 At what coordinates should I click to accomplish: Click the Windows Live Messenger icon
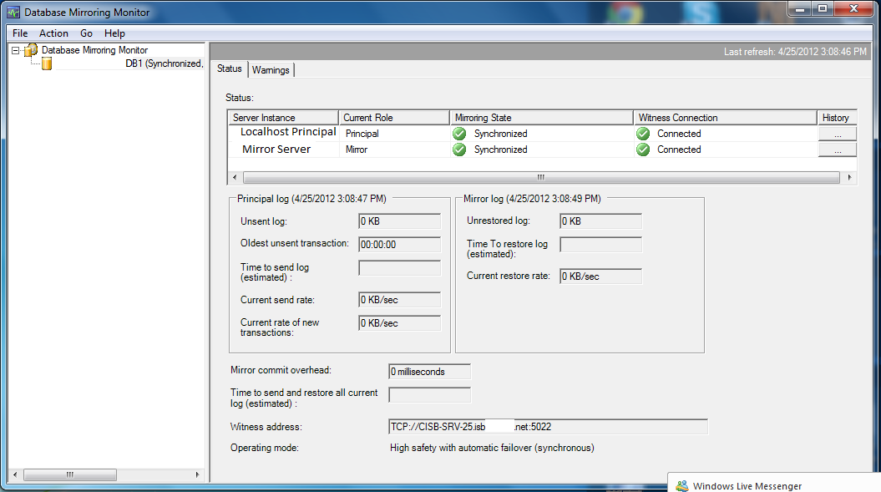682,485
